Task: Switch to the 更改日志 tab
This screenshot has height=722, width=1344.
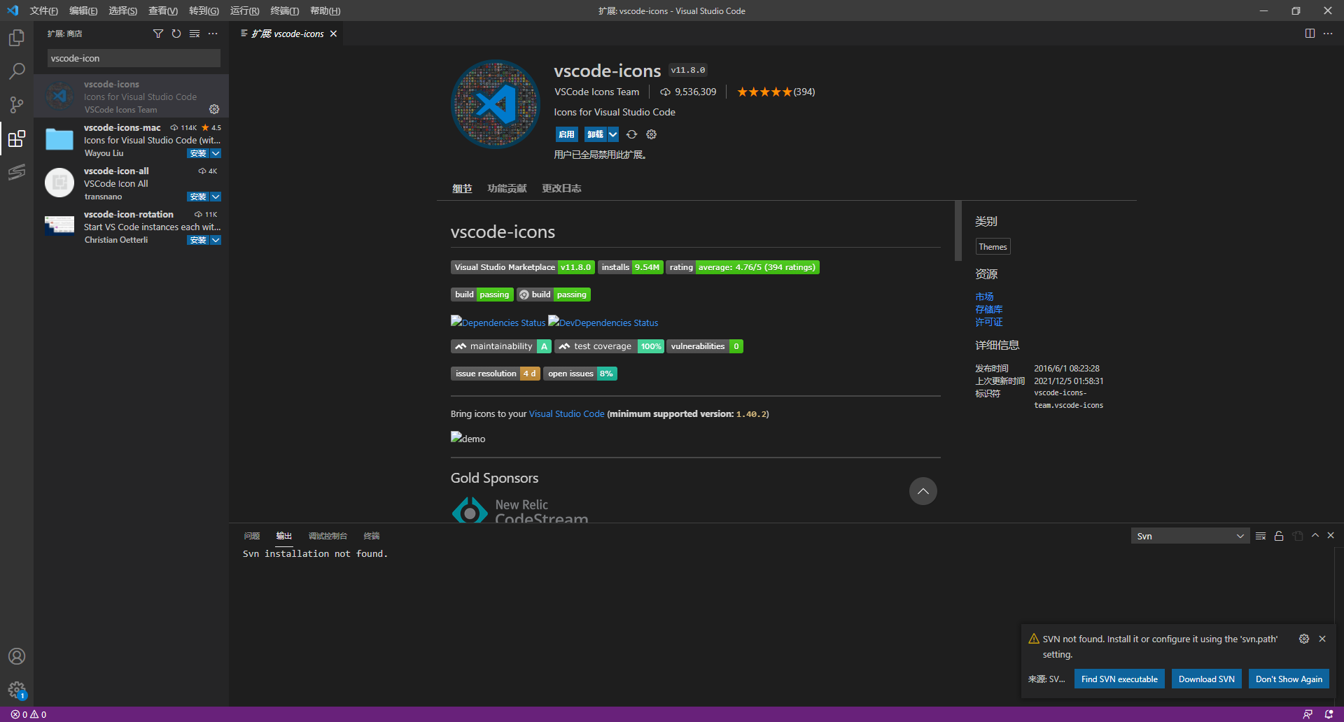Action: (x=561, y=188)
